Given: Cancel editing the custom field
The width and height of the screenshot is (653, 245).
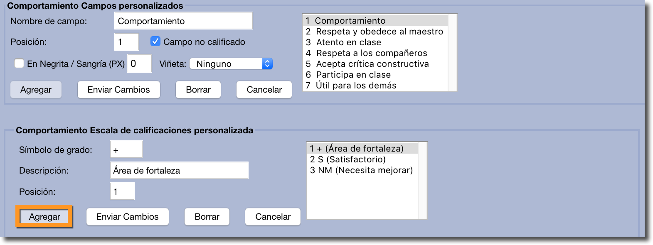Looking at the screenshot, I should [x=264, y=90].
